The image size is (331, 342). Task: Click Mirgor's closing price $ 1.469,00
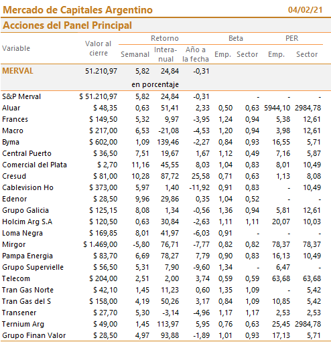pyautogui.click(x=101, y=244)
